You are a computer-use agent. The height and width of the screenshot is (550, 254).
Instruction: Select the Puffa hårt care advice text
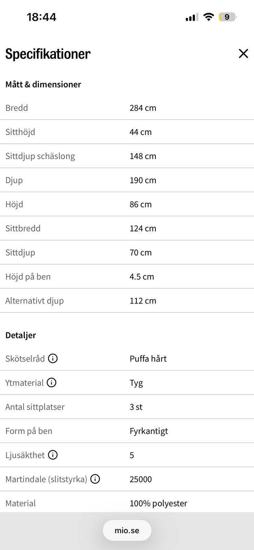tap(148, 359)
